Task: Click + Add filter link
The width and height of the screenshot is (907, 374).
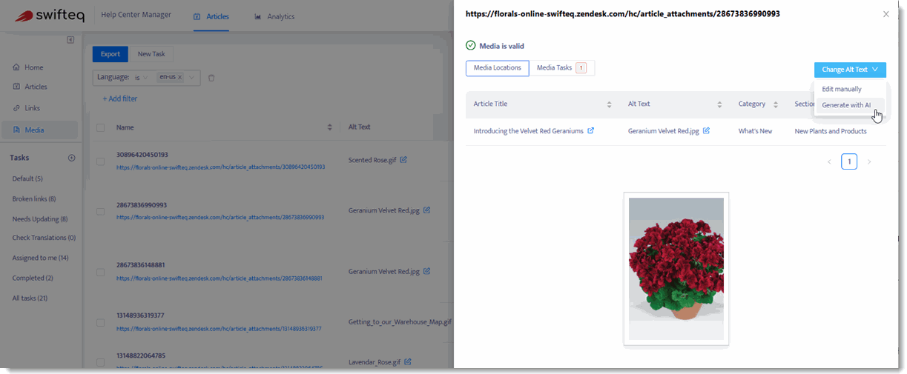Action: click(120, 98)
